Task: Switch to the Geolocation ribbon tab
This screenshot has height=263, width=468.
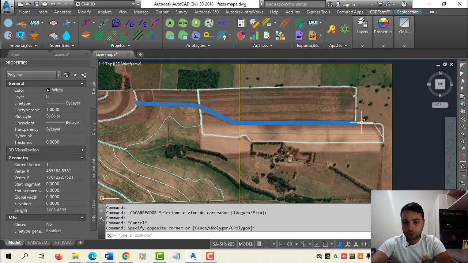Action: point(407,12)
